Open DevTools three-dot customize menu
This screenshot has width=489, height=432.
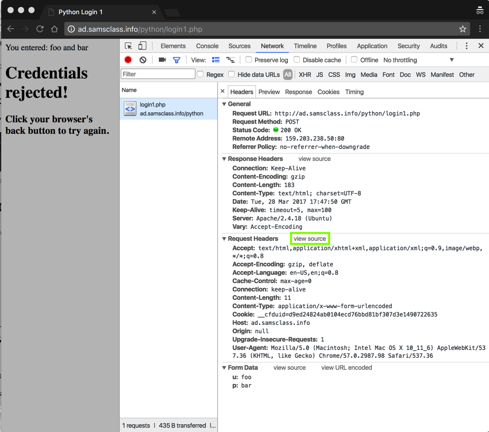[467, 46]
